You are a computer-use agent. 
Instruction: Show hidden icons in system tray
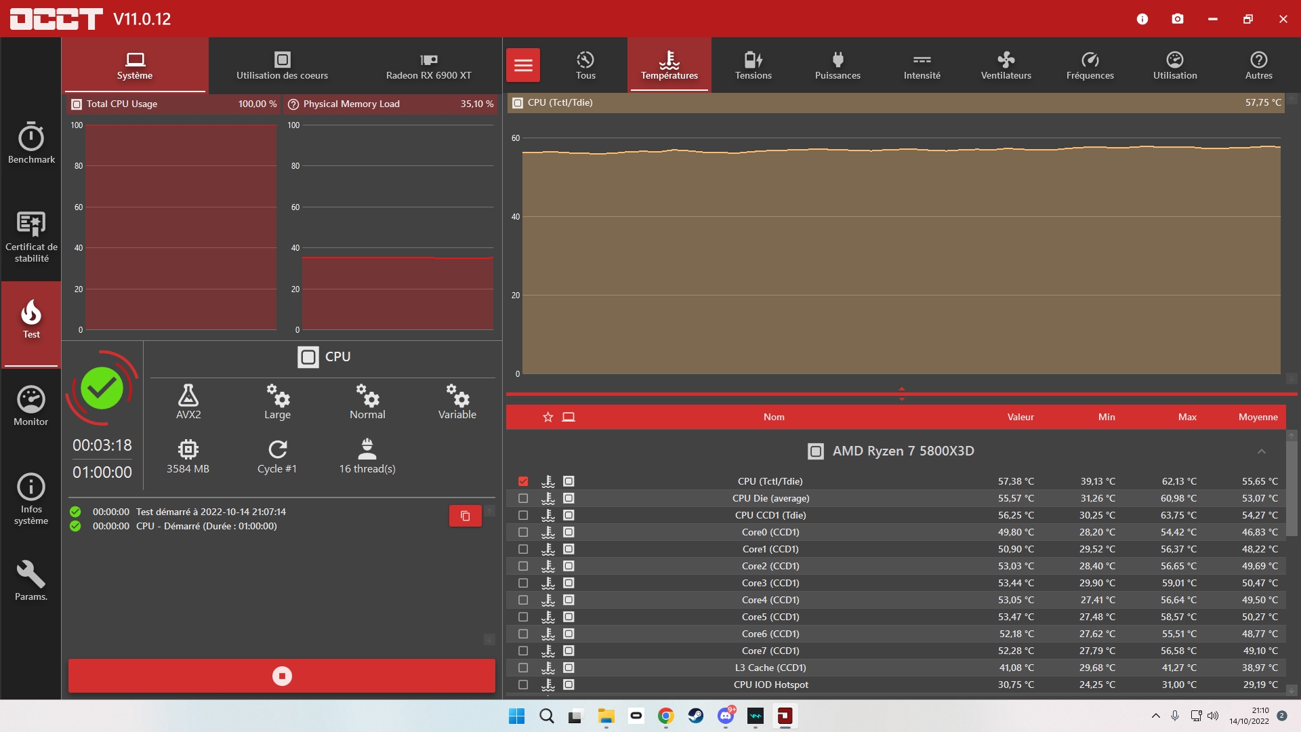pyautogui.click(x=1156, y=716)
